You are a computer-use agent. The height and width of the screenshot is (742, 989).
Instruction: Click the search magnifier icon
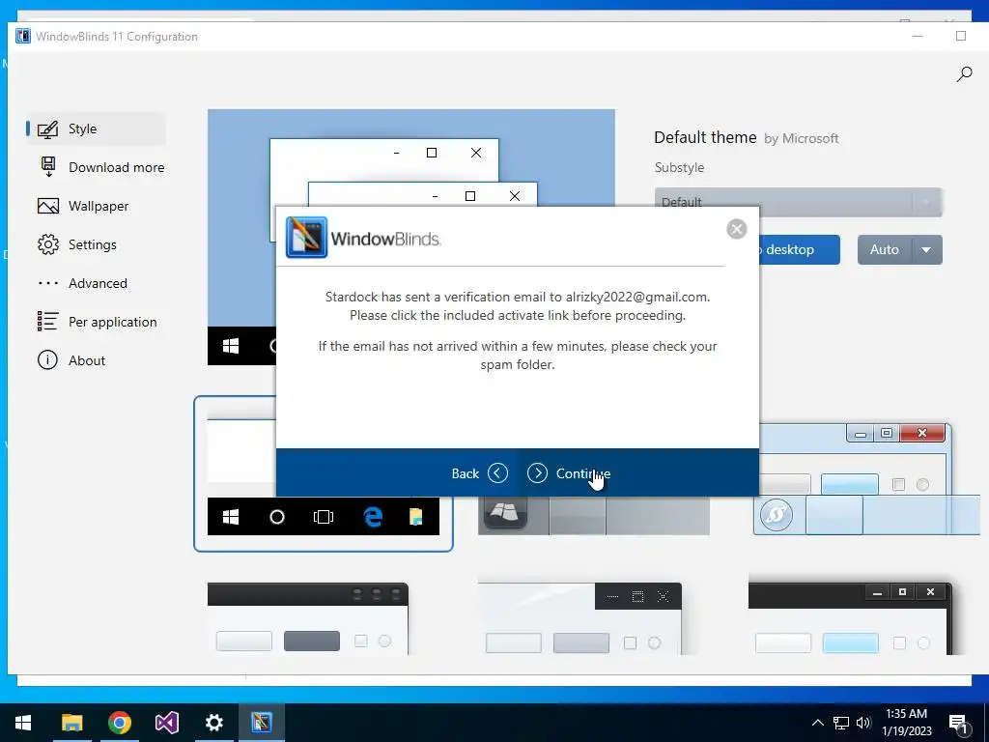[964, 74]
